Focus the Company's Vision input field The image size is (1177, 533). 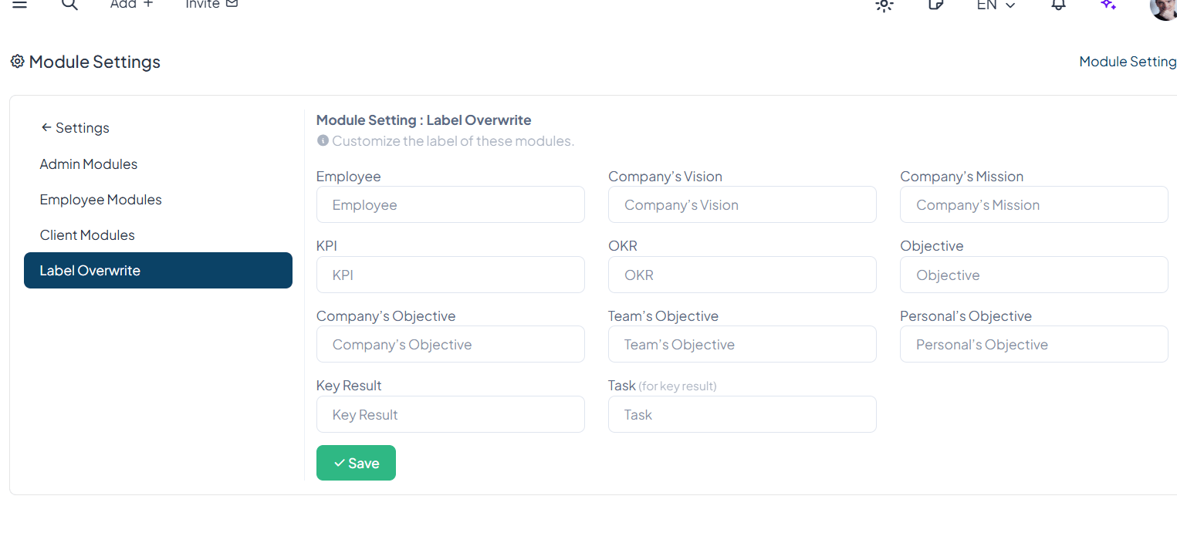(x=742, y=205)
